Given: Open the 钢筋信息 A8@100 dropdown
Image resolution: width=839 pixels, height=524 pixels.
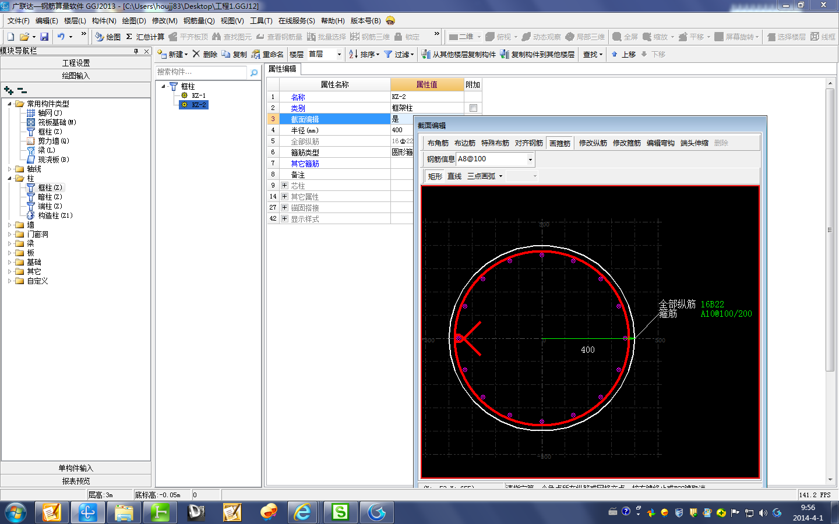Looking at the screenshot, I should click(530, 159).
